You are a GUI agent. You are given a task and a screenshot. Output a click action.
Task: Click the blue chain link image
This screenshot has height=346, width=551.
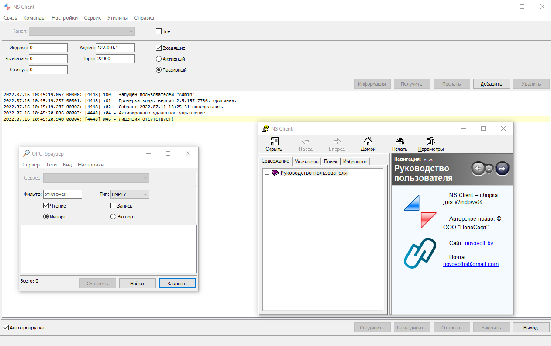[x=420, y=253]
